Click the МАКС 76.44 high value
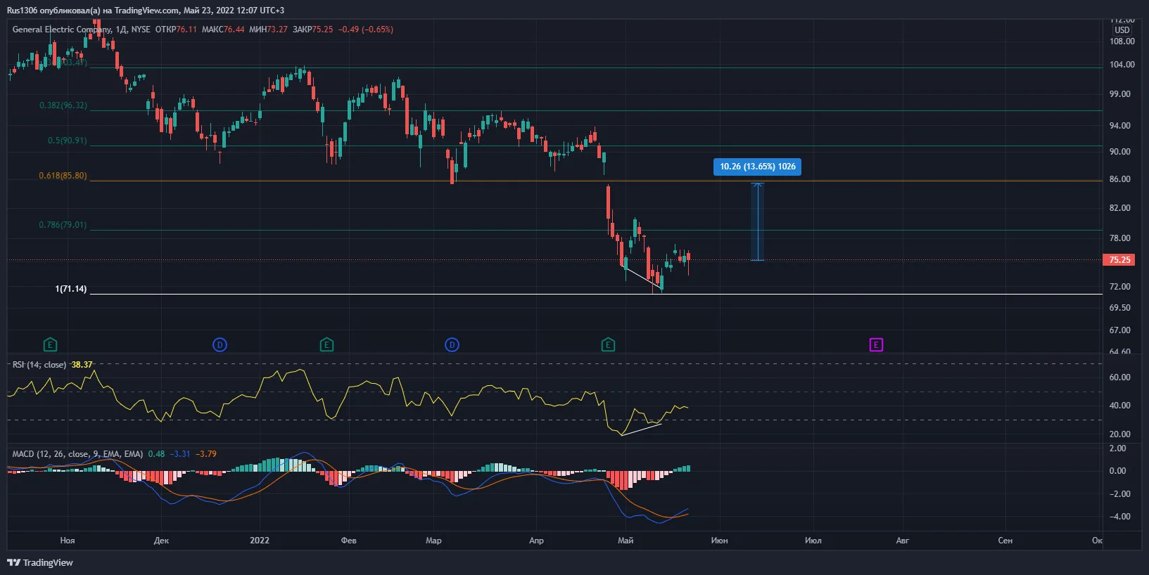Screen dimensions: 1149x575 (223, 30)
